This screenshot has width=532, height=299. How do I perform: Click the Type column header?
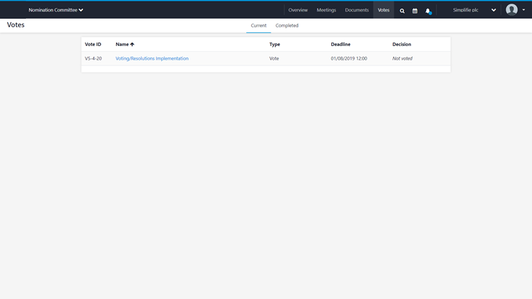(x=274, y=45)
